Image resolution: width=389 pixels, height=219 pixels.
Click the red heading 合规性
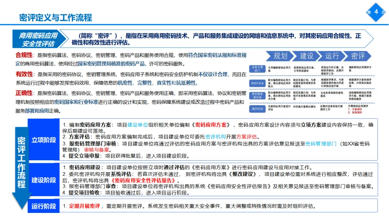[x=24, y=55]
